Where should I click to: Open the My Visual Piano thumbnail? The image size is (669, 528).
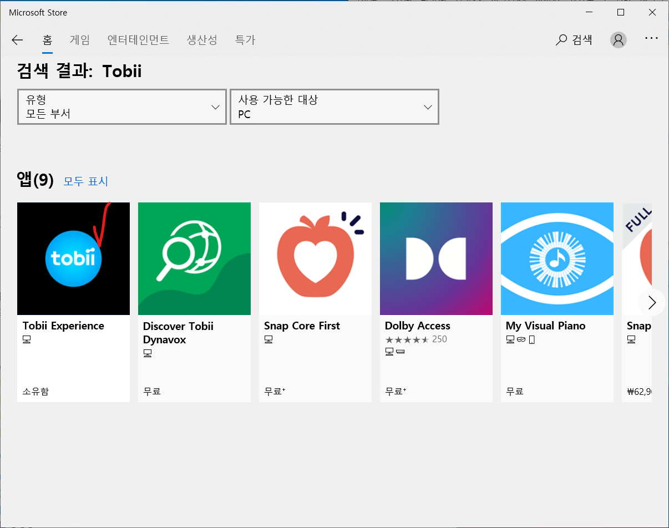click(x=557, y=258)
